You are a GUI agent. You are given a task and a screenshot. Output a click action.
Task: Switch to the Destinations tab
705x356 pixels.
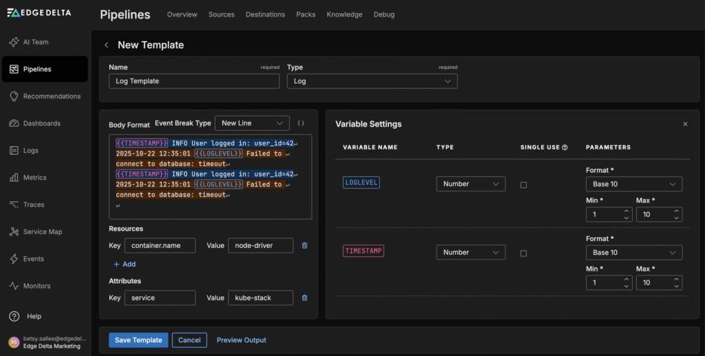pyautogui.click(x=265, y=14)
